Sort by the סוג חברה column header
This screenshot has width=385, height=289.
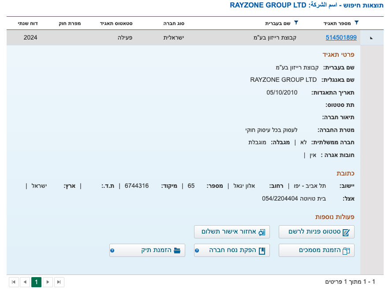pyautogui.click(x=174, y=23)
